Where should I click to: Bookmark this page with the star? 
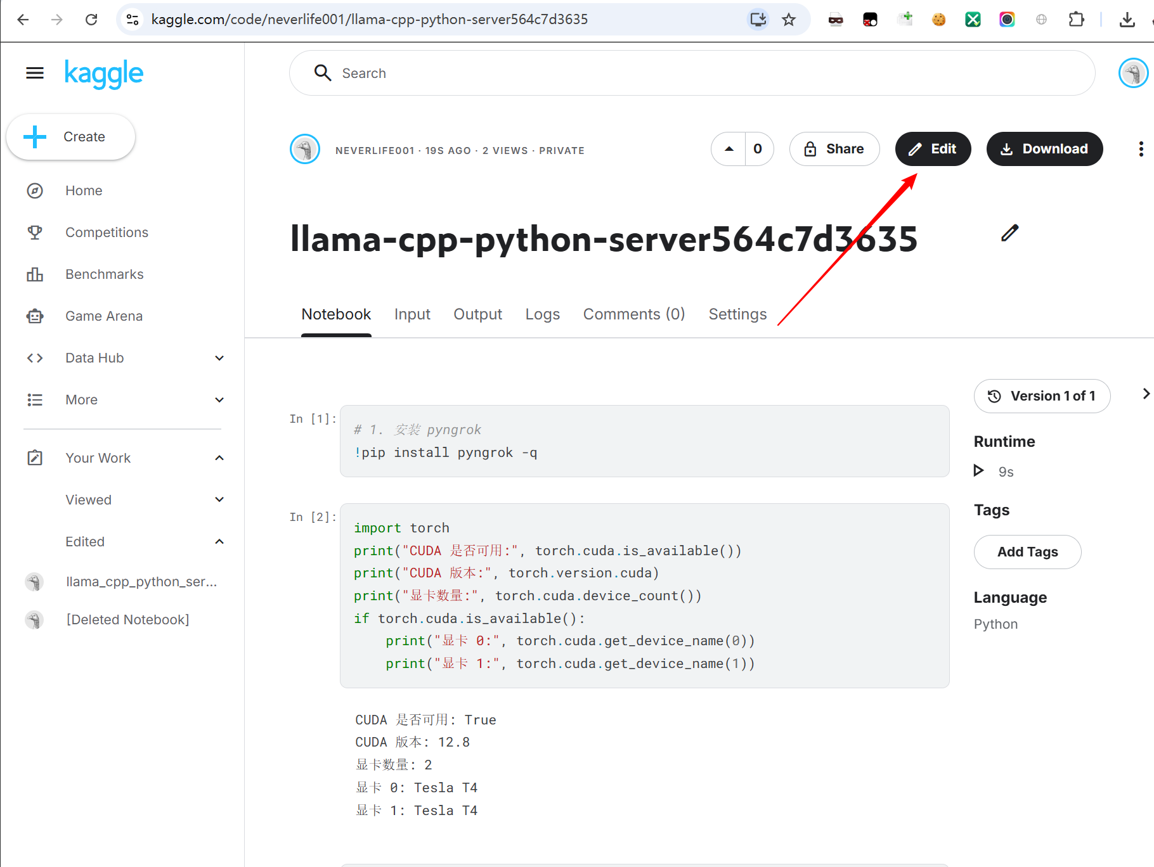pyautogui.click(x=789, y=20)
